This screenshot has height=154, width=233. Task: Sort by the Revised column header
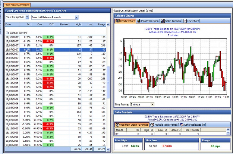click(62, 24)
